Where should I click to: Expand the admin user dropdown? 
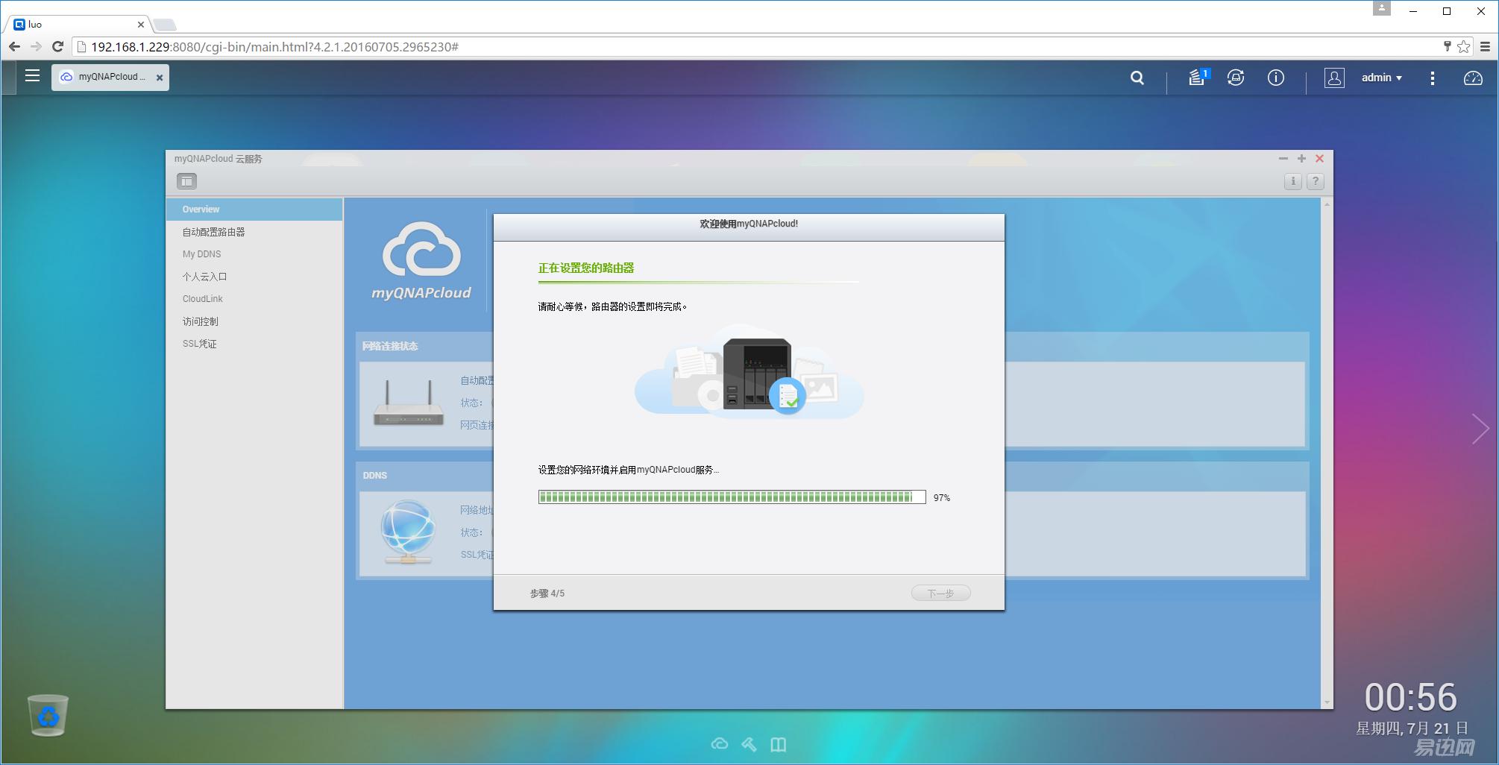pos(1381,78)
